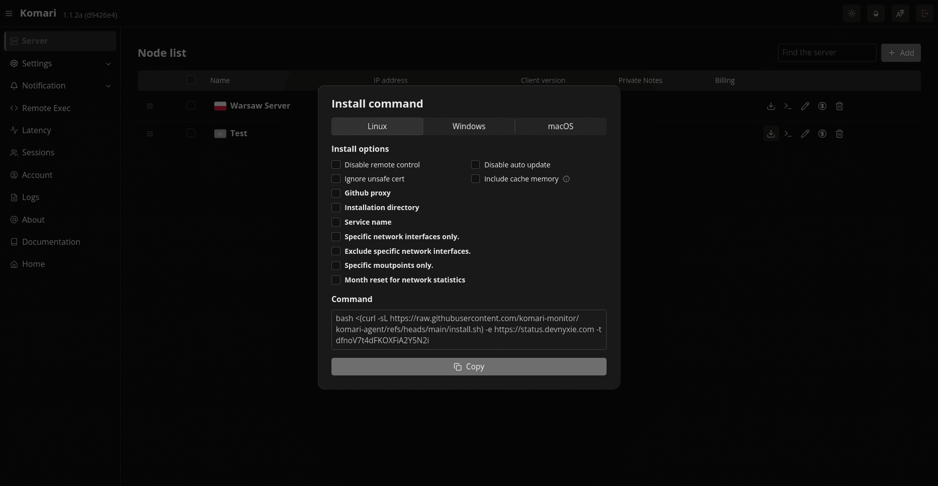Click the Find the server search field
Image resolution: width=938 pixels, height=486 pixels.
[x=826, y=53]
